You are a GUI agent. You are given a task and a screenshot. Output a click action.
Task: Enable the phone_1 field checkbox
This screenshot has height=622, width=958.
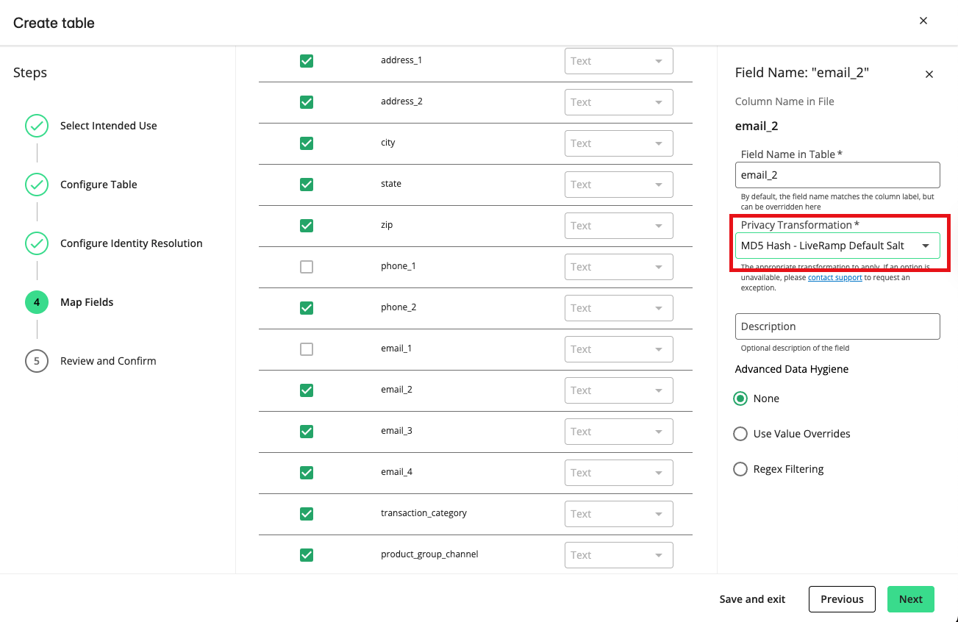(307, 267)
